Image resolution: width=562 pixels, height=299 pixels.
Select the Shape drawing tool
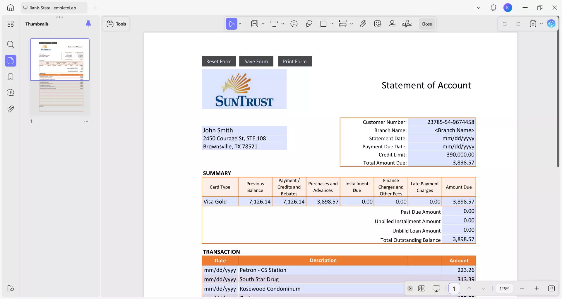323,24
